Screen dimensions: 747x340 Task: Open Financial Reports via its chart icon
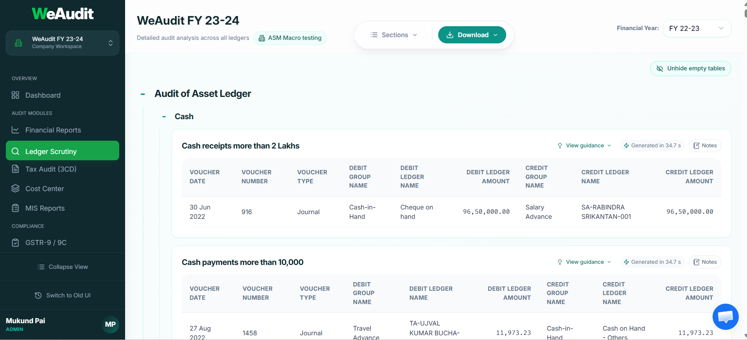[16, 130]
